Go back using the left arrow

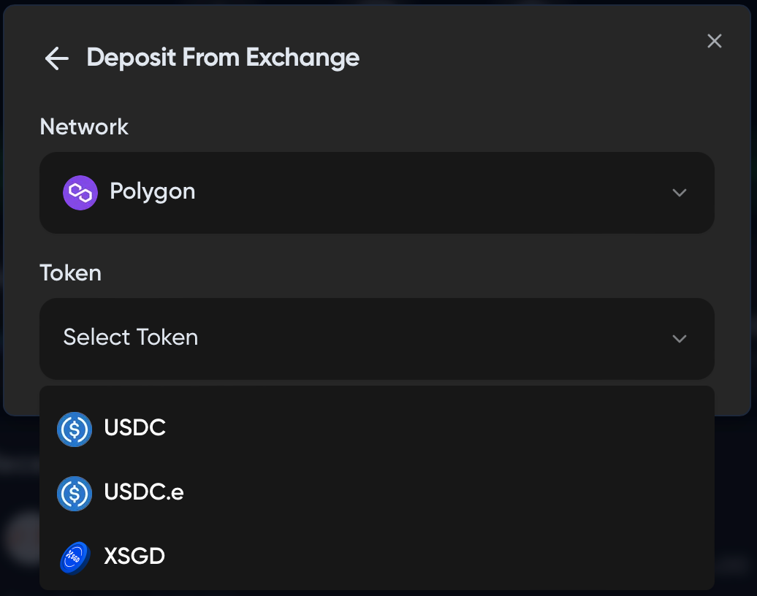click(56, 58)
